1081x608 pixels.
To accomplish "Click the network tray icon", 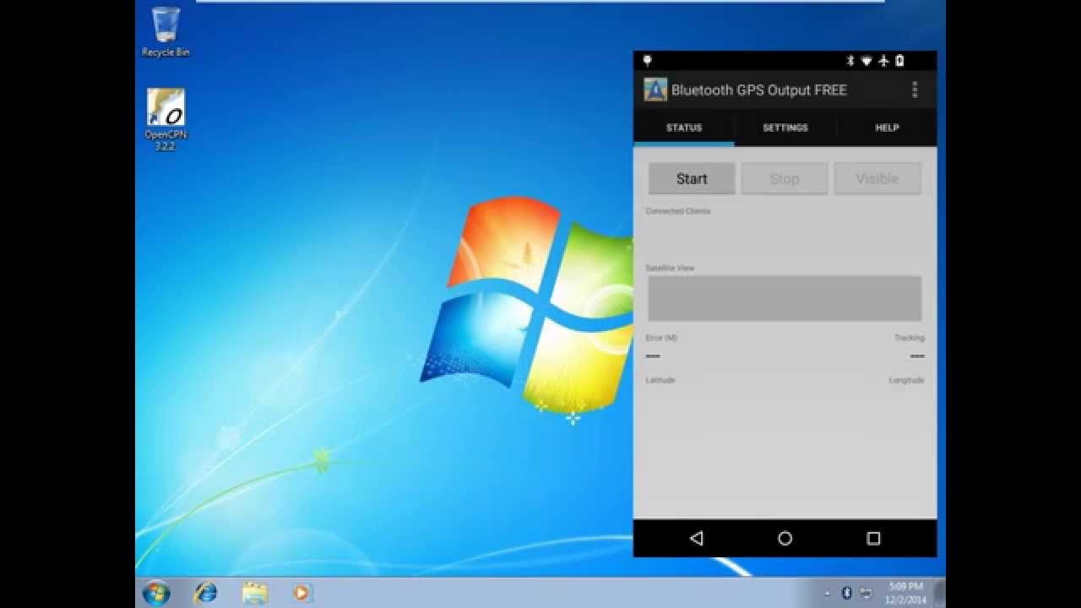I will [866, 593].
